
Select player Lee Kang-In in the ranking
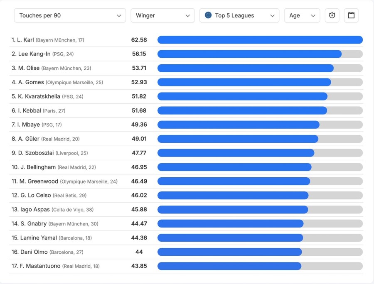coord(34,54)
